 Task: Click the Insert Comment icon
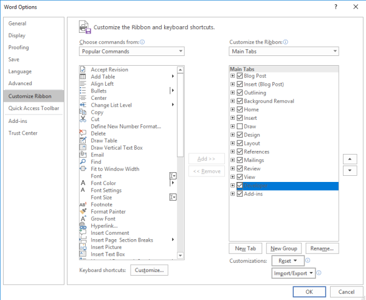[83, 232]
